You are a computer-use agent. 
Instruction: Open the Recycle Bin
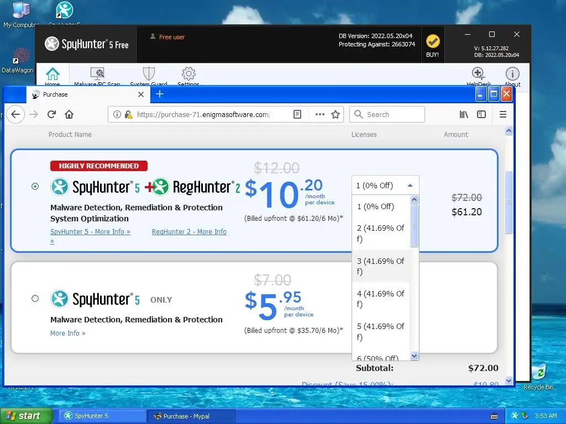[x=538, y=377]
